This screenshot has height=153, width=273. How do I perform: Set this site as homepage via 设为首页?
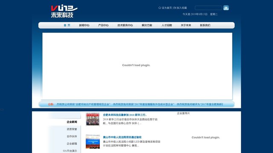(x=167, y=8)
